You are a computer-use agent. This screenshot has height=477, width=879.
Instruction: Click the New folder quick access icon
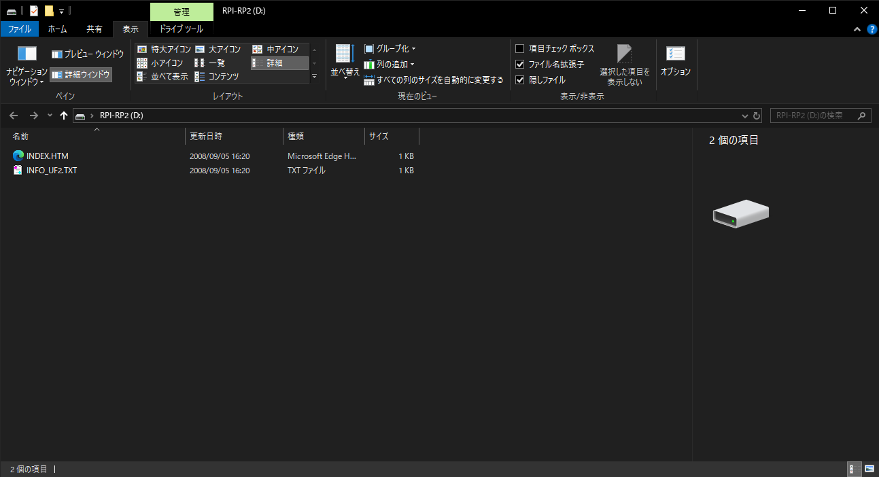pyautogui.click(x=49, y=11)
